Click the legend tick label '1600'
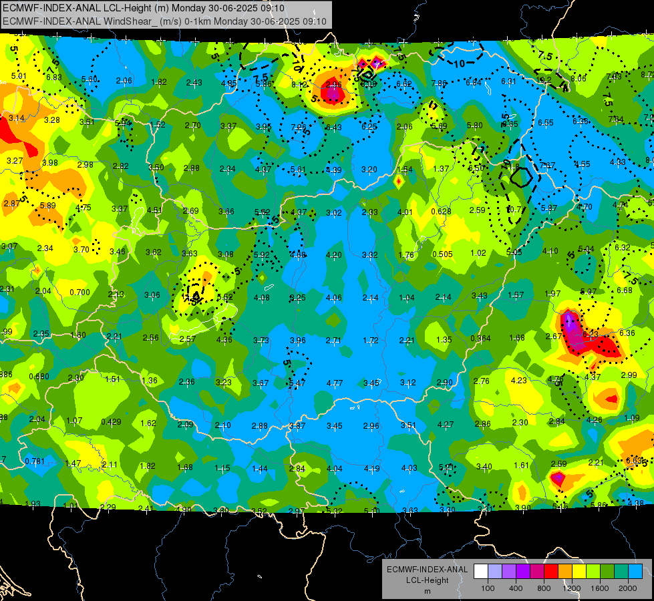Screen dimensions: 654x601 pos(599,588)
